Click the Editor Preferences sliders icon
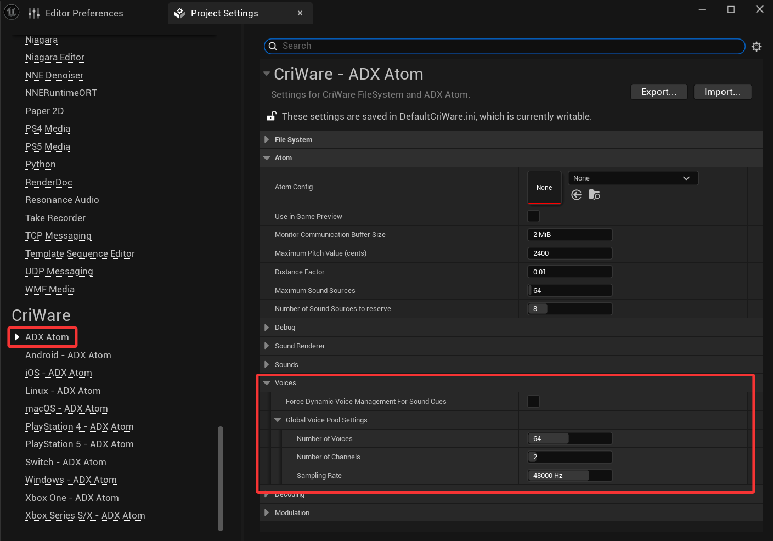Image resolution: width=773 pixels, height=541 pixels. [34, 13]
